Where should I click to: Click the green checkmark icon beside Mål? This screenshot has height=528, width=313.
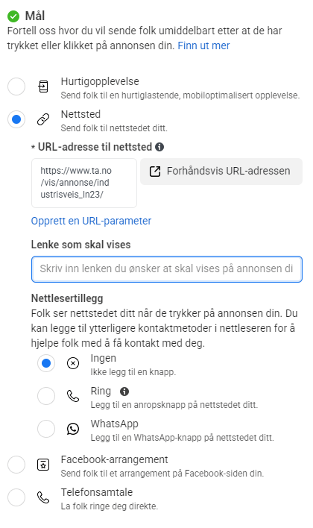[13, 16]
